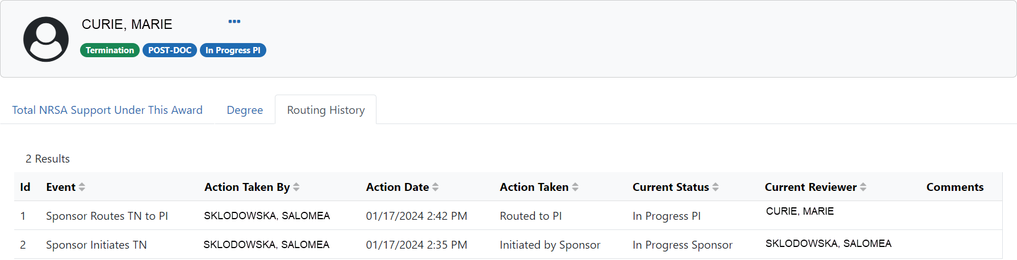The image size is (1017, 260).
Task: Click the Id column header
Action: tap(25, 187)
